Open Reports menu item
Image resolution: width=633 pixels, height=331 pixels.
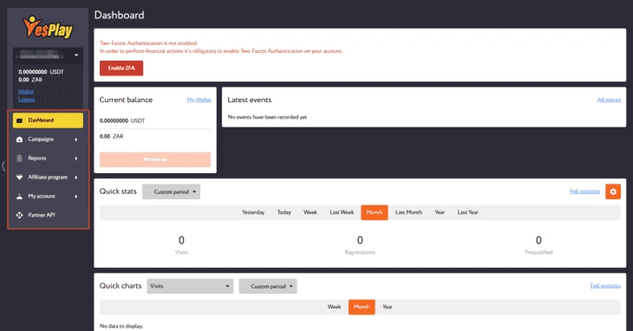(x=48, y=159)
